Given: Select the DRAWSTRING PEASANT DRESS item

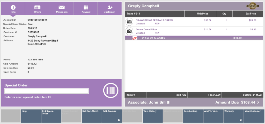Looking at the screenshot, I should click(x=194, y=22).
